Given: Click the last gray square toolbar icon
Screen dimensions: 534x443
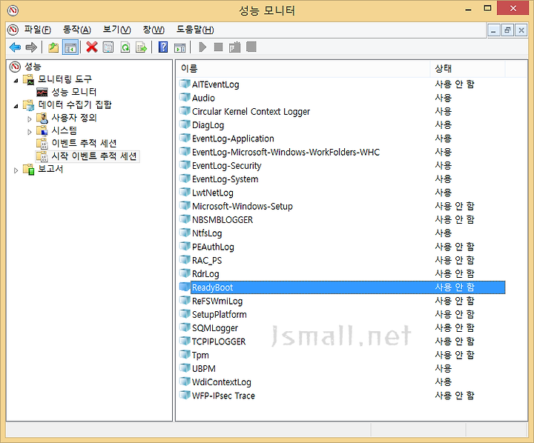Looking at the screenshot, I should click(251, 47).
